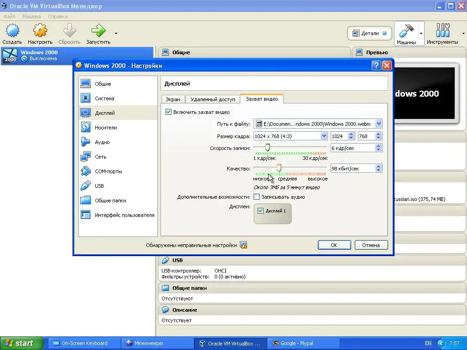Expand the Инструменты dropdown arrow
Screen dimensions: 467x350
tap(463, 33)
